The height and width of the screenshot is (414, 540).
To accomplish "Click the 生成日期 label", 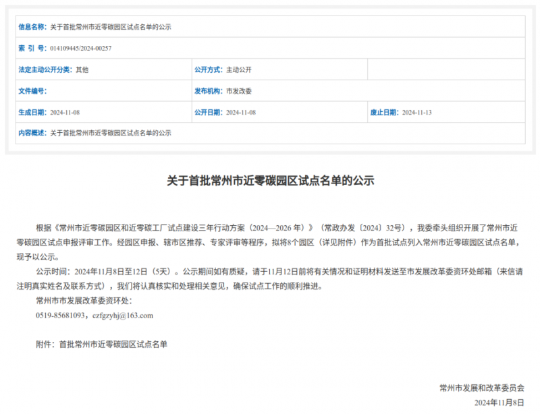I will coord(32,112).
